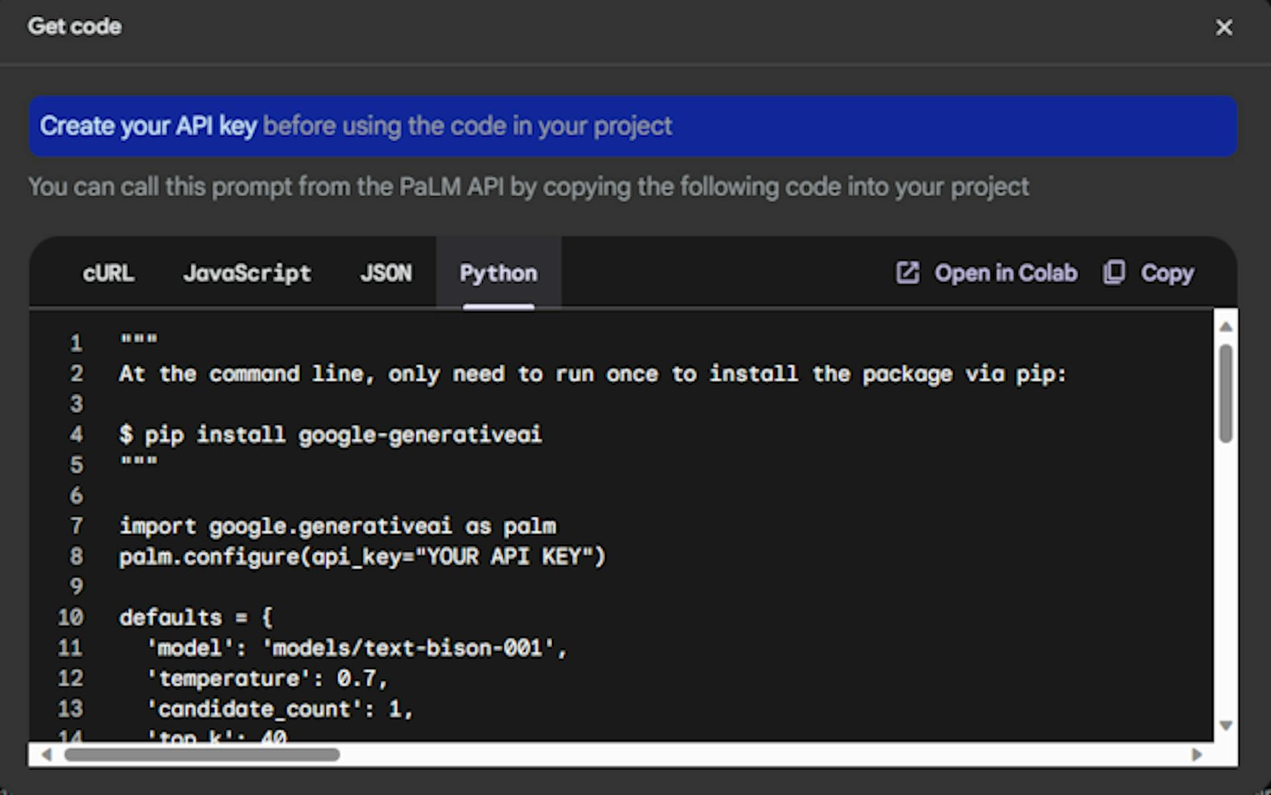
Task: Click the Copy button to copy code
Action: 1149,273
